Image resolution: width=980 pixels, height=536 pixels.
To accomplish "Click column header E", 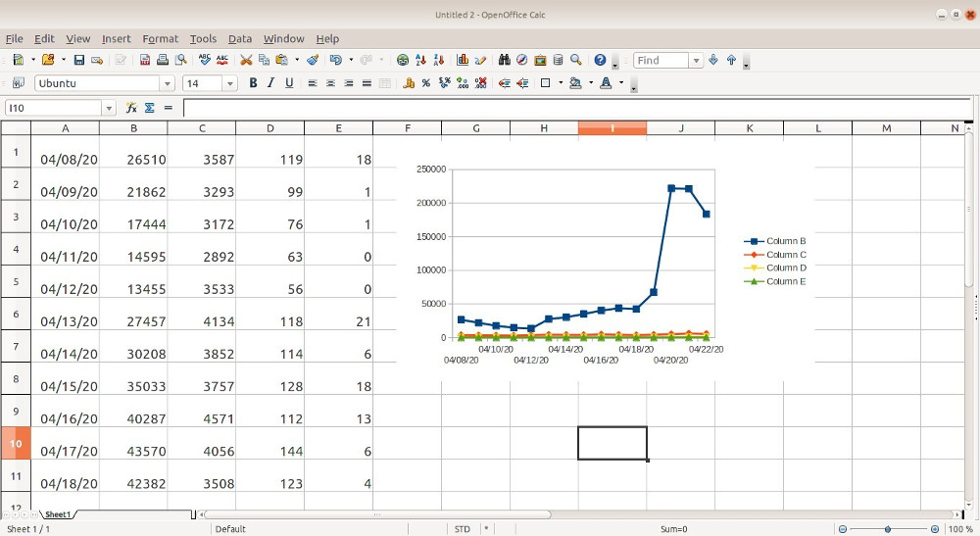I will [338, 128].
